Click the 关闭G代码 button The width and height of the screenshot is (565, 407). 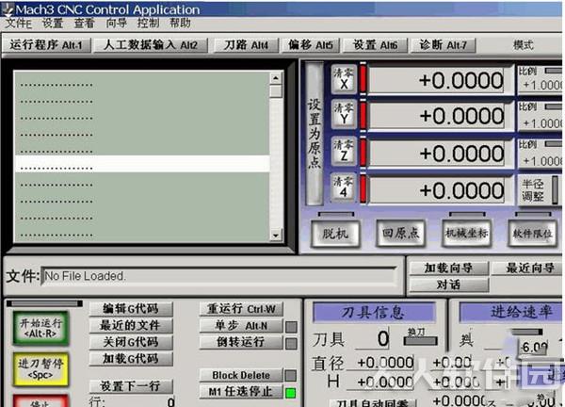click(x=131, y=342)
